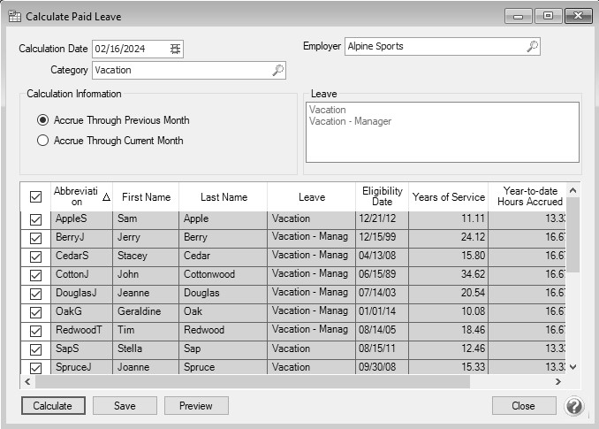
Task: Uncheck the AppleS employee row checkbox
Action: click(35, 219)
